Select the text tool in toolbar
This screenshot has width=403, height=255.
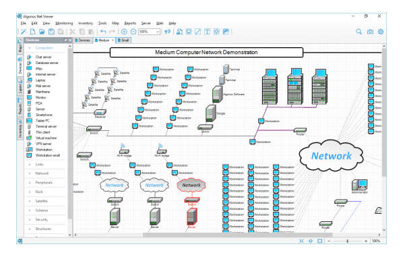click(x=207, y=32)
